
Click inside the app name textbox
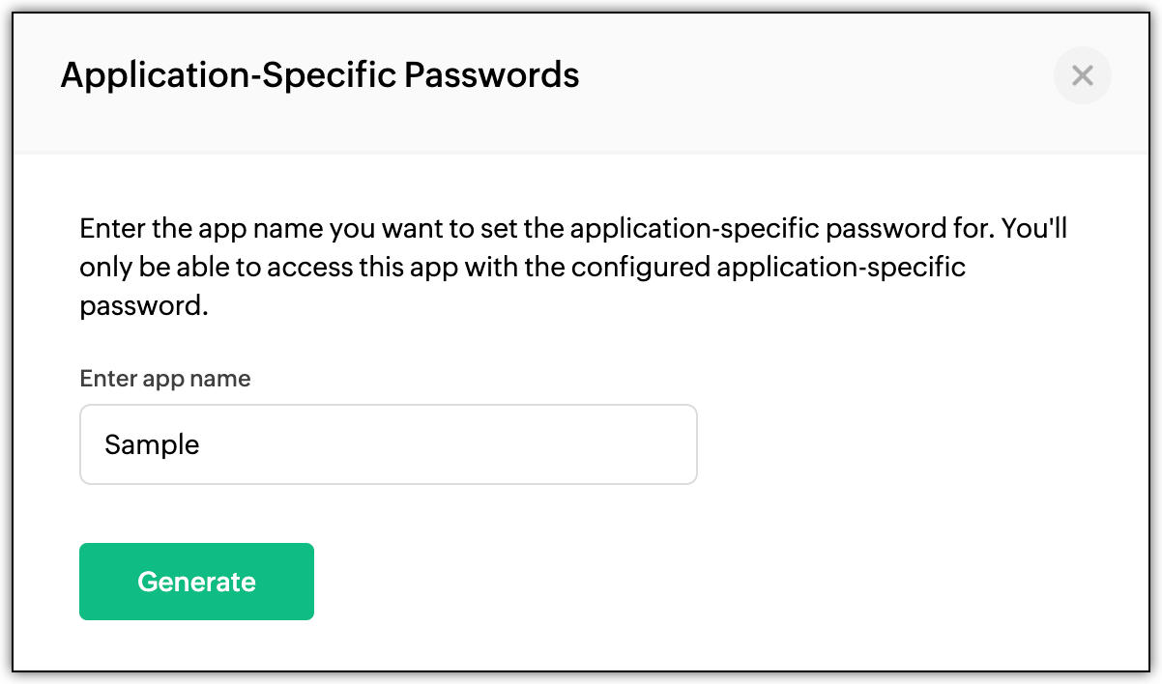[x=388, y=444]
